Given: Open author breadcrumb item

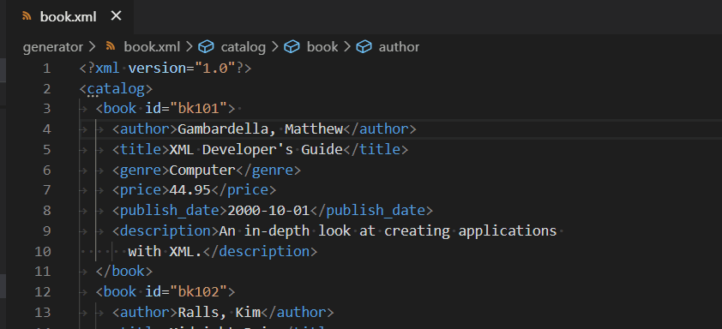Looking at the screenshot, I should [399, 47].
